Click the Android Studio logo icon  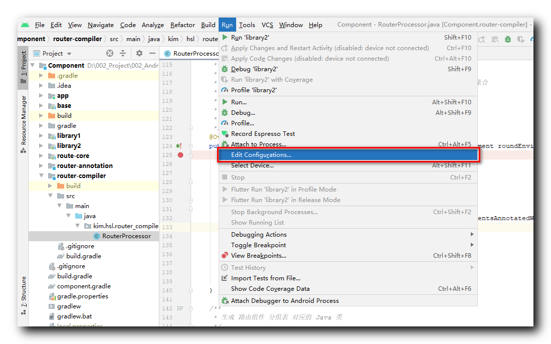pyautogui.click(x=25, y=25)
